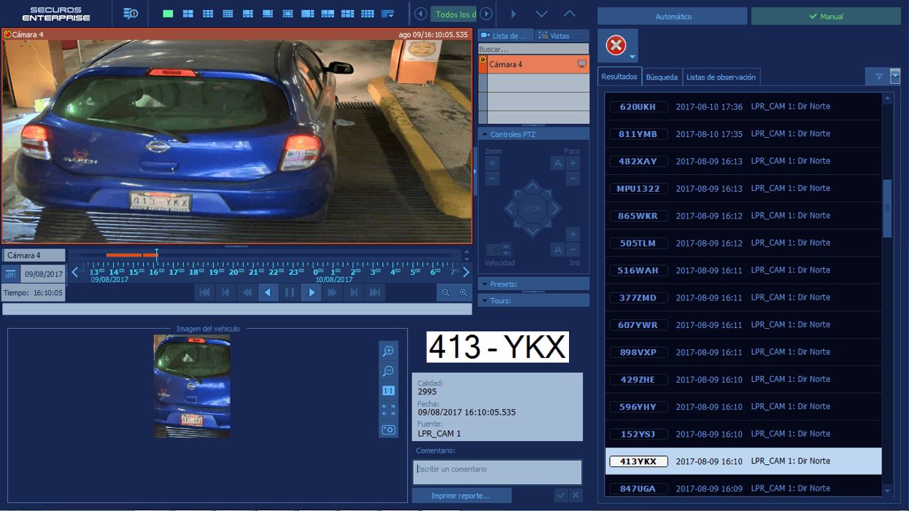The height and width of the screenshot is (511, 909).
Task: Expand the Tours panel
Action: tap(533, 300)
